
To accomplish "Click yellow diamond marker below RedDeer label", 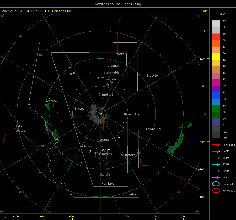I will [x=108, y=85].
